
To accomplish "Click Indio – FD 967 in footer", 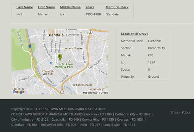I will coord(90,125).
